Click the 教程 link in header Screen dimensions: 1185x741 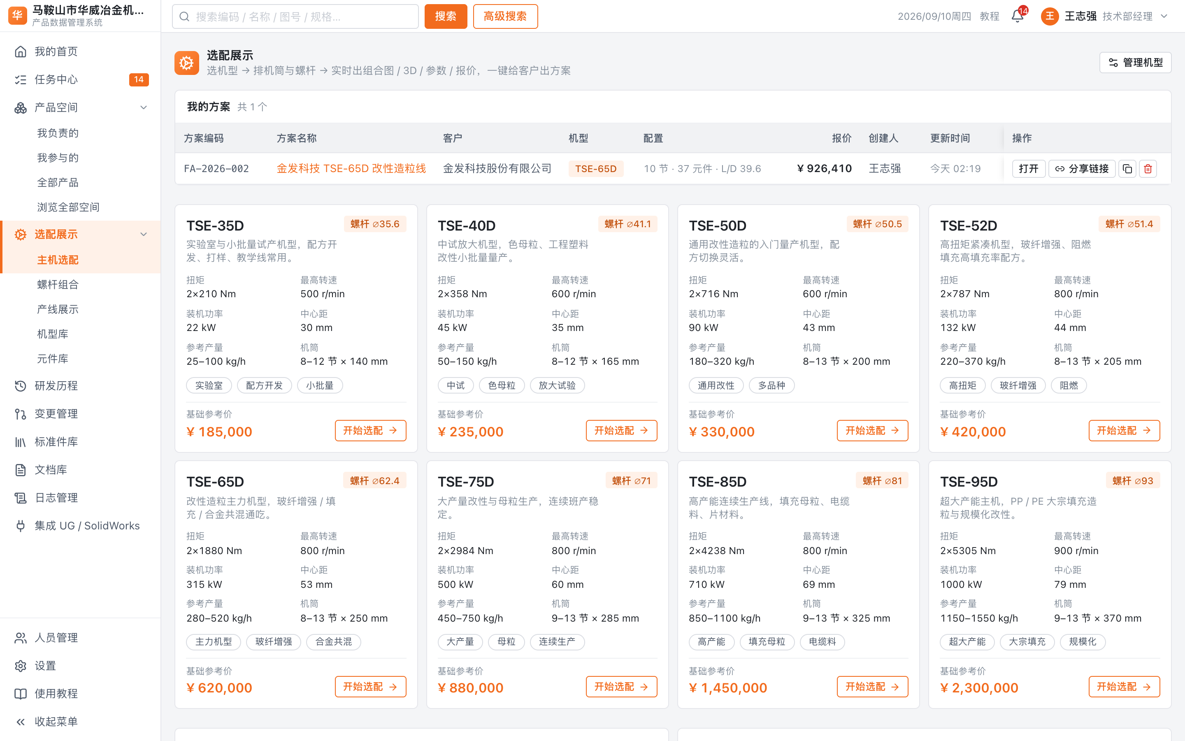pos(989,16)
